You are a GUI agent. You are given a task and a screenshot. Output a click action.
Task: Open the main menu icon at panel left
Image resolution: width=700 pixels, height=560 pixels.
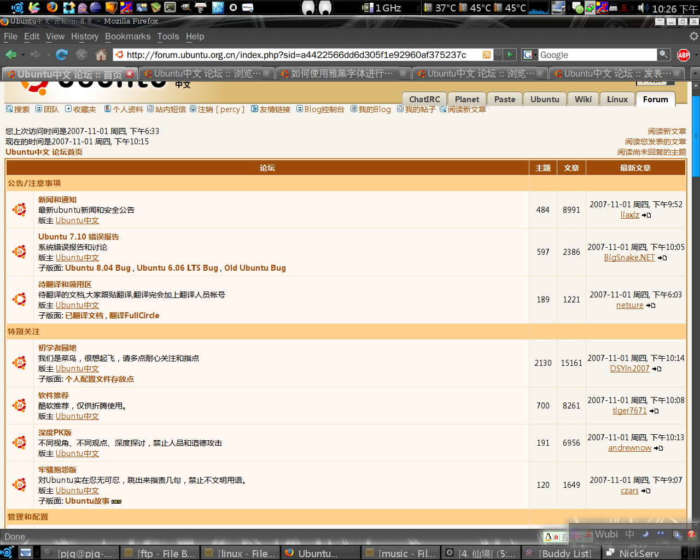pos(17,7)
